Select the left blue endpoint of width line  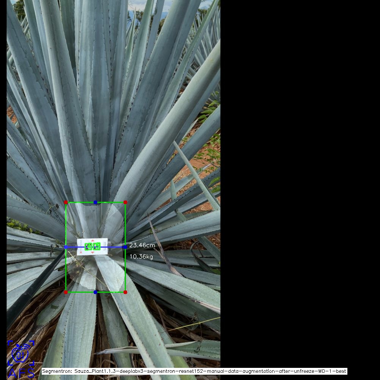66,247
